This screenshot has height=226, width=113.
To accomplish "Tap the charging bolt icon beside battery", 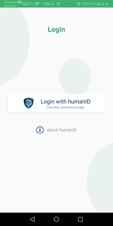I will pyautogui.click(x=90, y=4).
